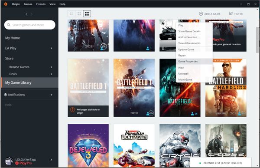
Task: Select Battlefield 1 Ultimate Edition tile
Action: (134, 88)
